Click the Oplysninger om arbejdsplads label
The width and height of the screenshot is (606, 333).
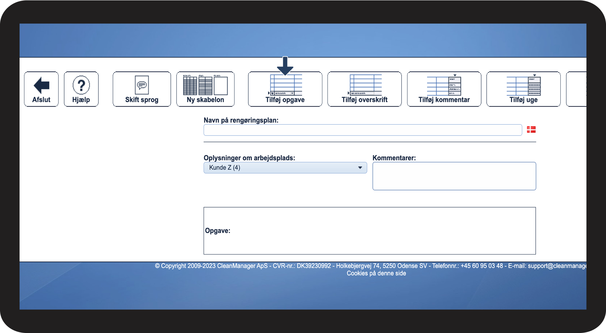[249, 158]
